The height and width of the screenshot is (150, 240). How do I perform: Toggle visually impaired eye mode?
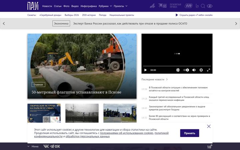tap(210, 6)
